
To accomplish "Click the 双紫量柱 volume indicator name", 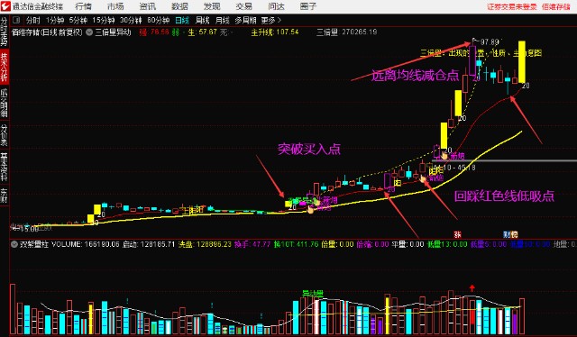I will tap(34, 244).
